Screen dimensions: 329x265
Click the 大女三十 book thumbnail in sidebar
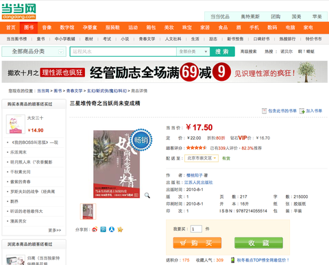[x=16, y=125]
